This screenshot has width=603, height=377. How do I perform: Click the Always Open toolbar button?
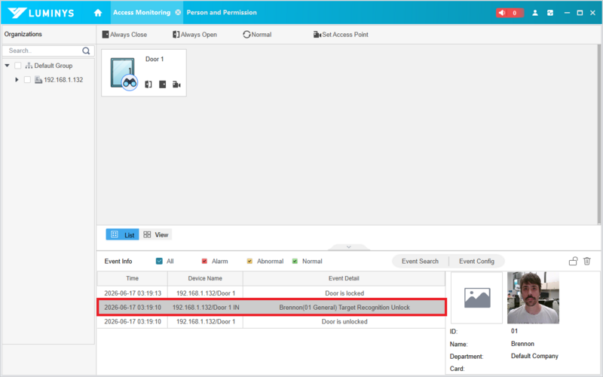point(194,35)
